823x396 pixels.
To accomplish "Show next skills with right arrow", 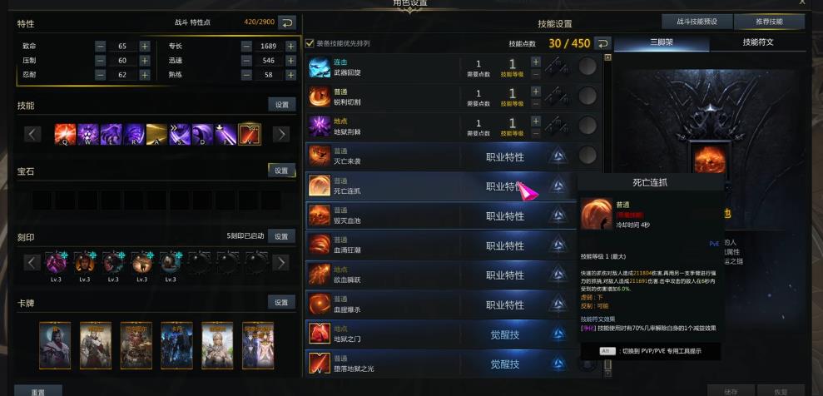I will click(280, 134).
